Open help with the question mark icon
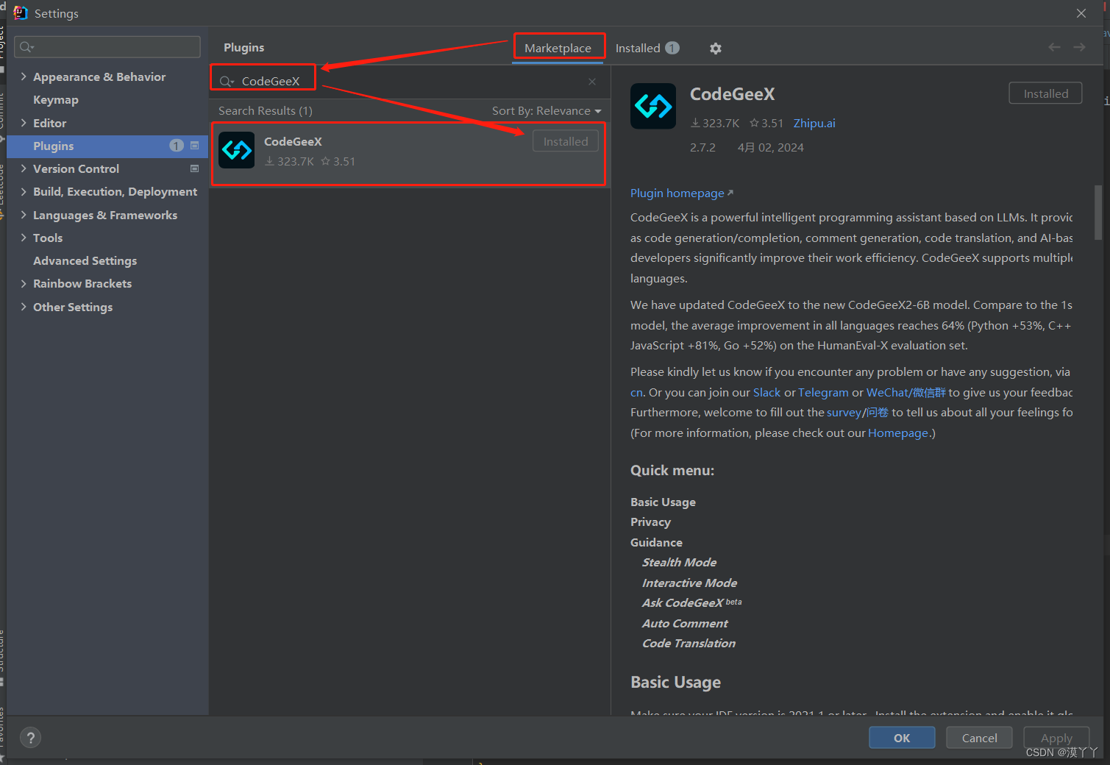Viewport: 1110px width, 765px height. (x=30, y=738)
